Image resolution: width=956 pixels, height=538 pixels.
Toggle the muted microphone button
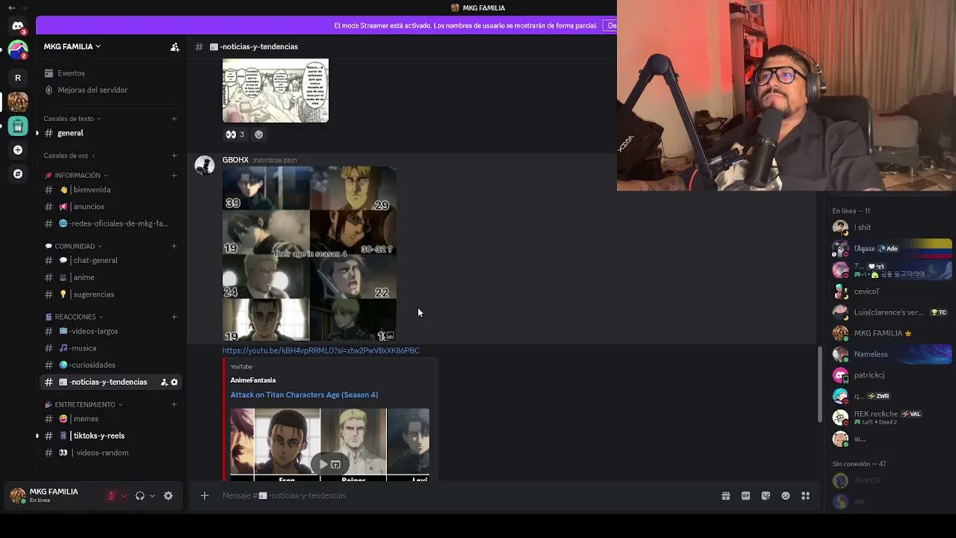112,495
